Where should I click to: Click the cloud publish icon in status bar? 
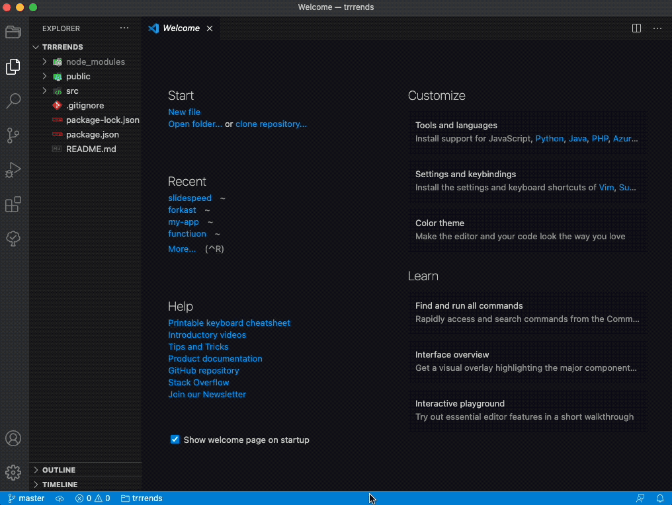click(x=60, y=498)
